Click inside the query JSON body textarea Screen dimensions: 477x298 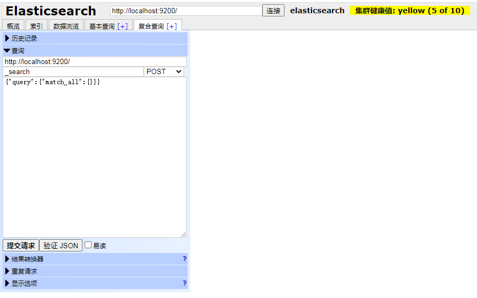[x=95, y=157]
